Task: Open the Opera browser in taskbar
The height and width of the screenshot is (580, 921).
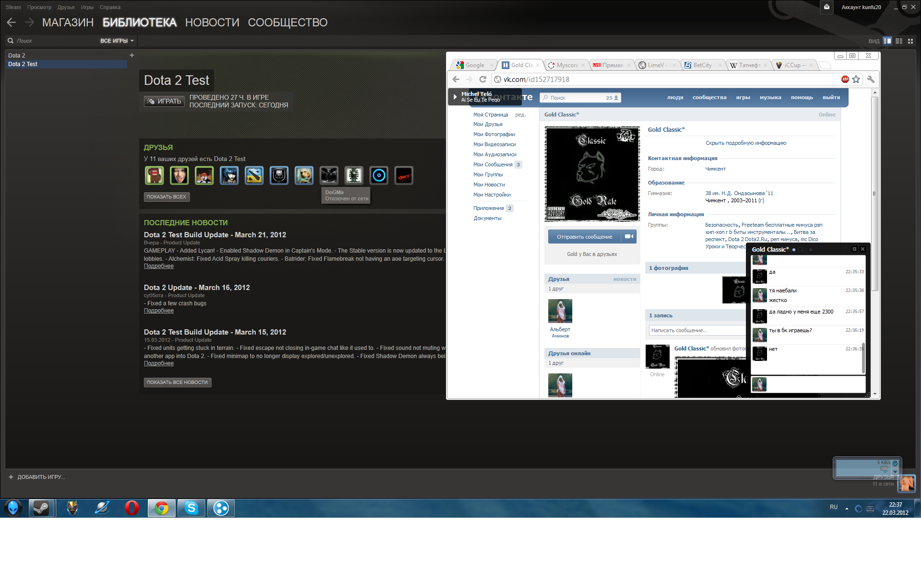Action: coord(132,508)
